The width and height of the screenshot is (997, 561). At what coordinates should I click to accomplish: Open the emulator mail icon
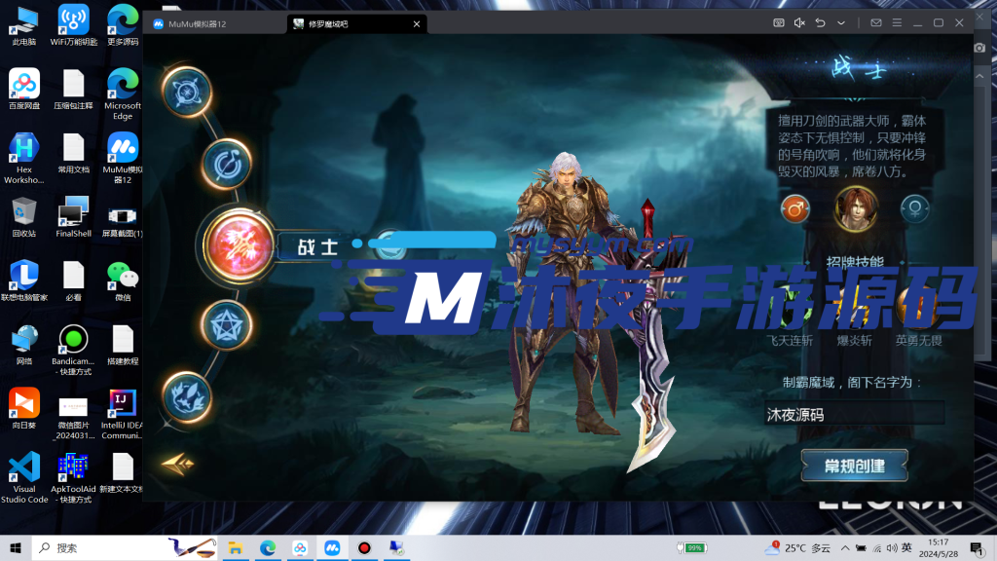point(876,22)
